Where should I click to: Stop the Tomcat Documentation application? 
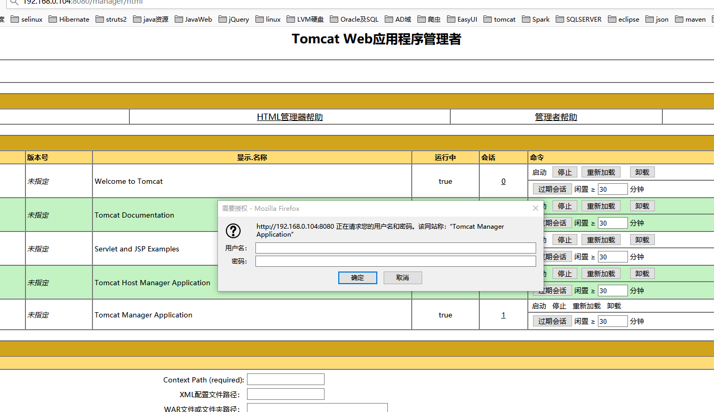coord(565,206)
